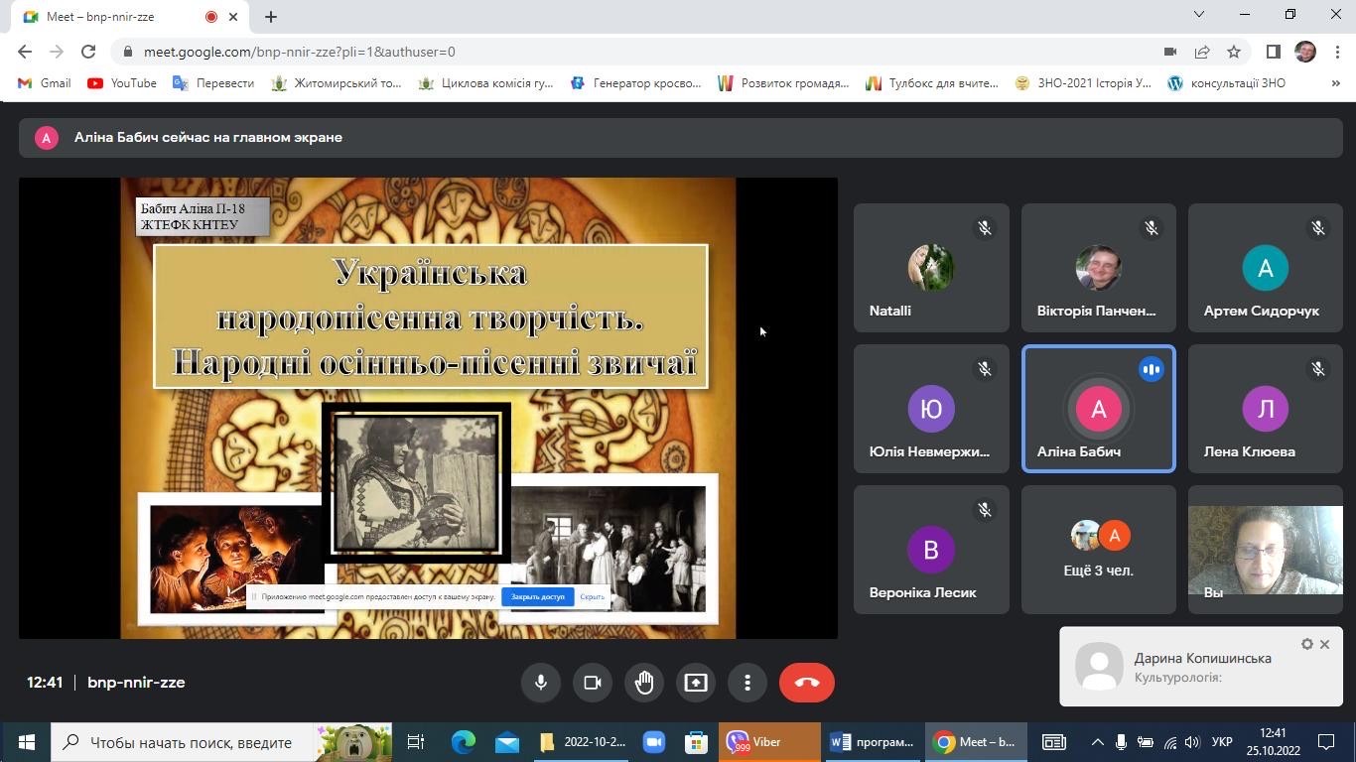Image resolution: width=1356 pixels, height=762 pixels.
Task: Open the volume control in system tray
Action: point(1192,742)
